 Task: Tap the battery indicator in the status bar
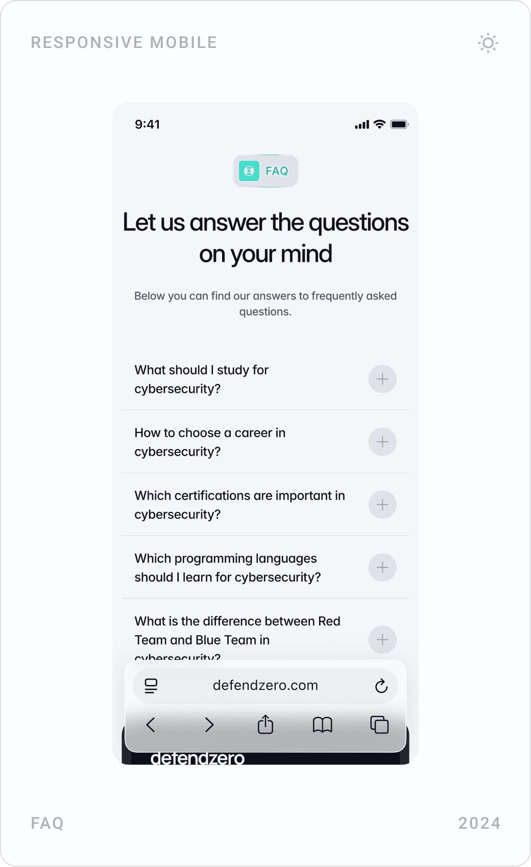400,123
